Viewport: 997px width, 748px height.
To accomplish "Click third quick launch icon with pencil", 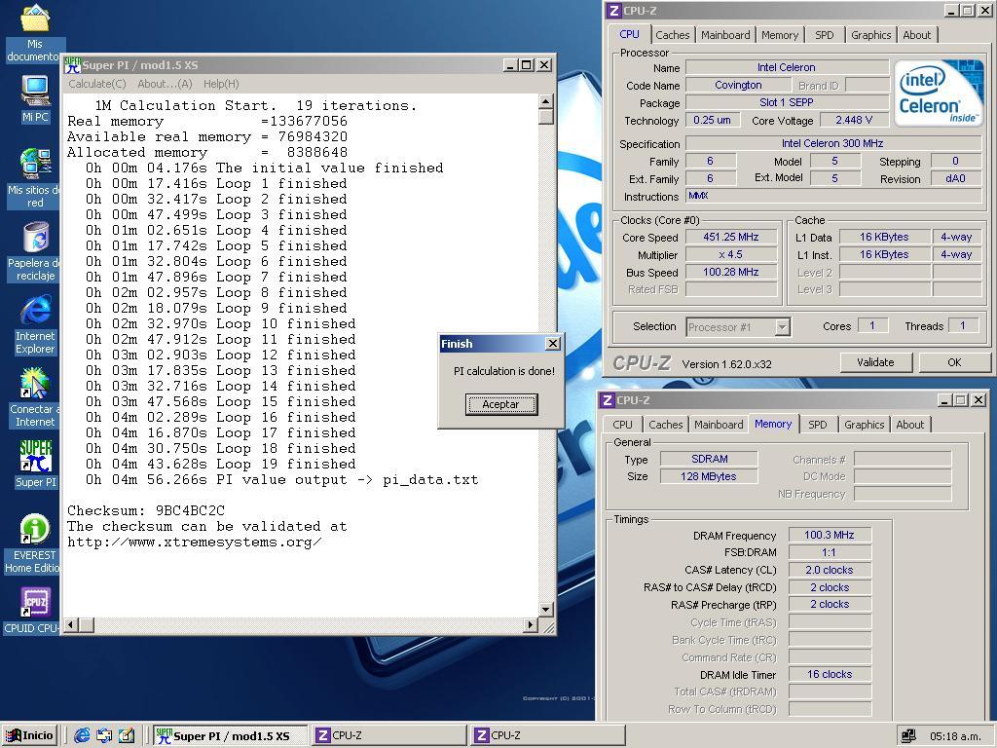I will (x=127, y=736).
